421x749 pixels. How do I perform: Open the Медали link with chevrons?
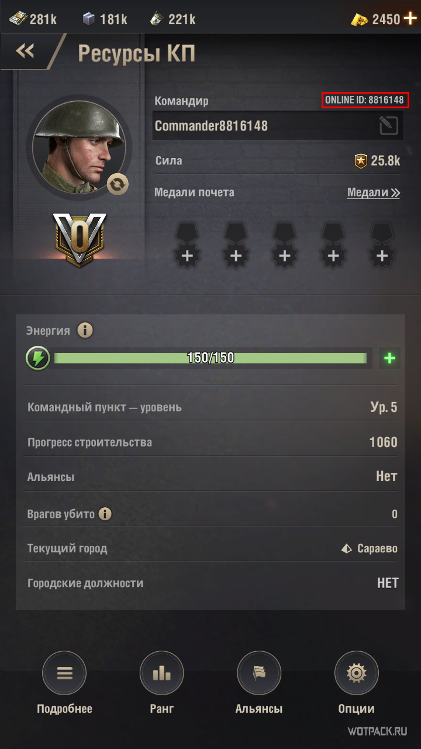pos(374,193)
